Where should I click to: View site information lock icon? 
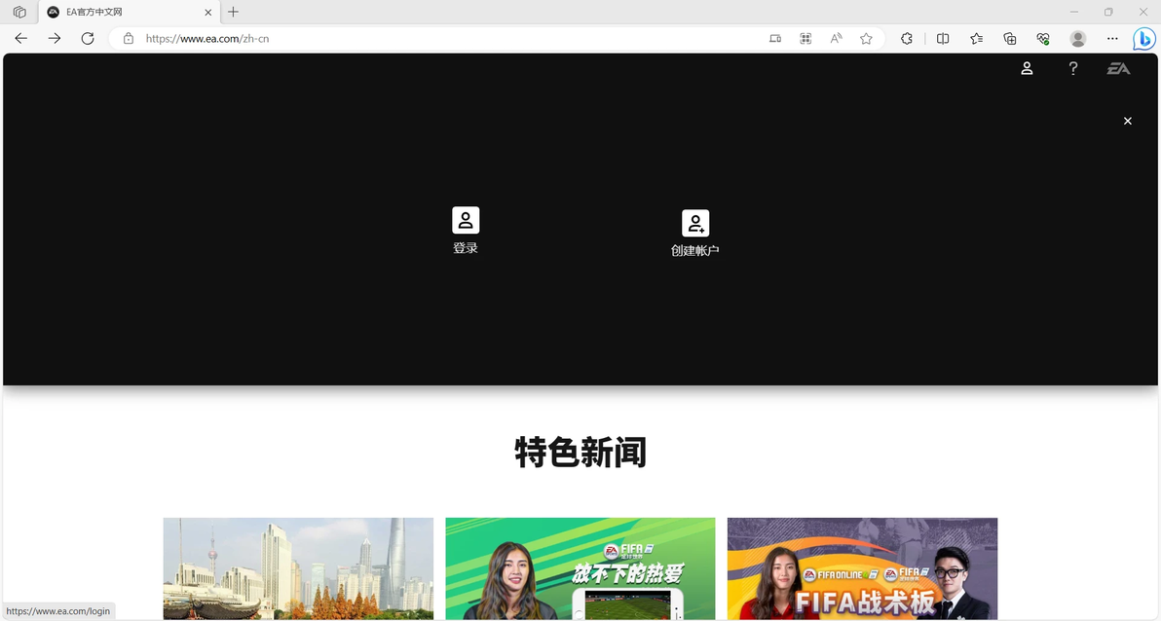pyautogui.click(x=129, y=39)
